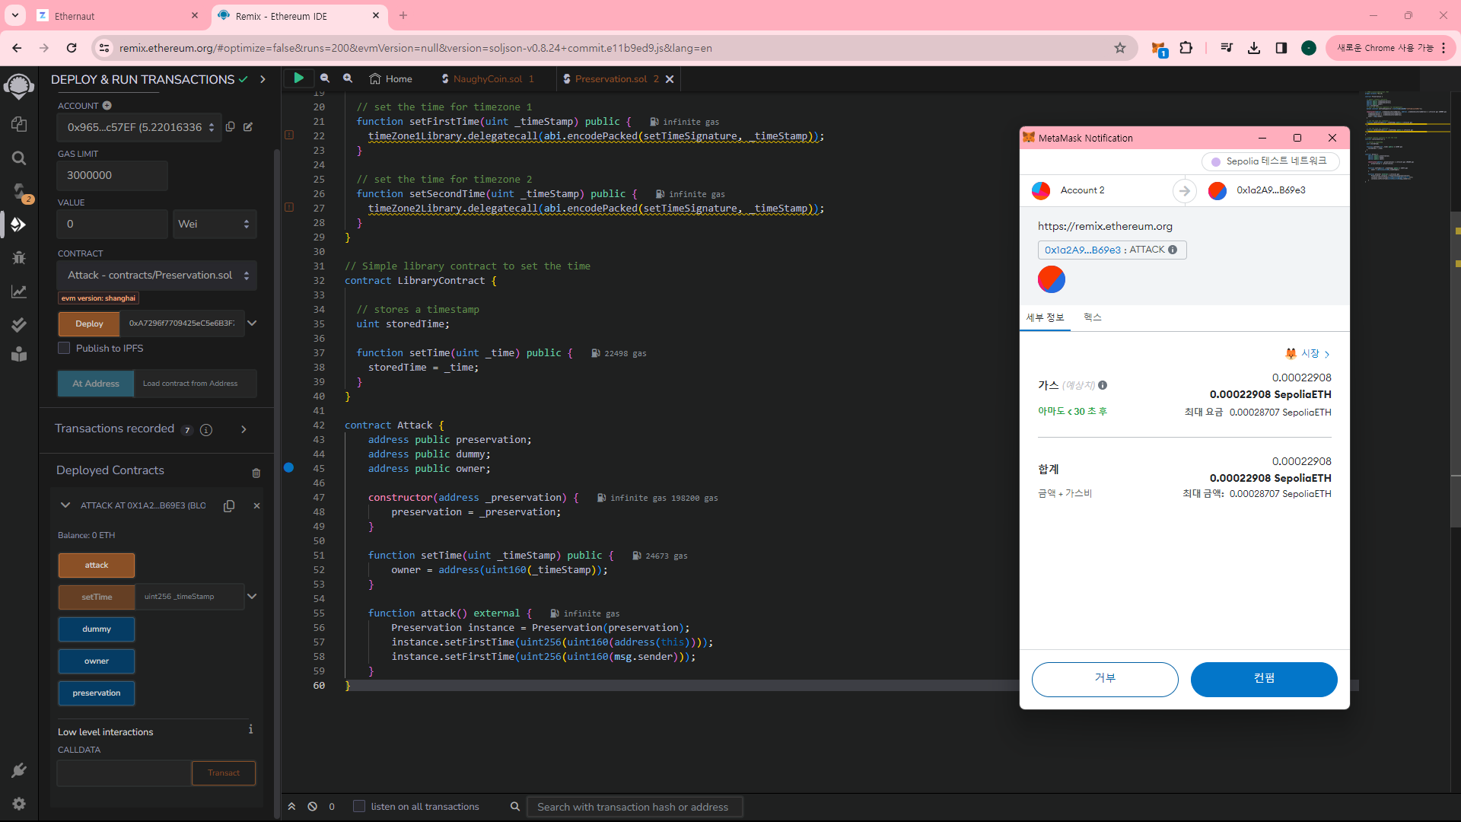Open the Solidity static analysis icon
This screenshot has width=1461, height=822.
click(19, 292)
